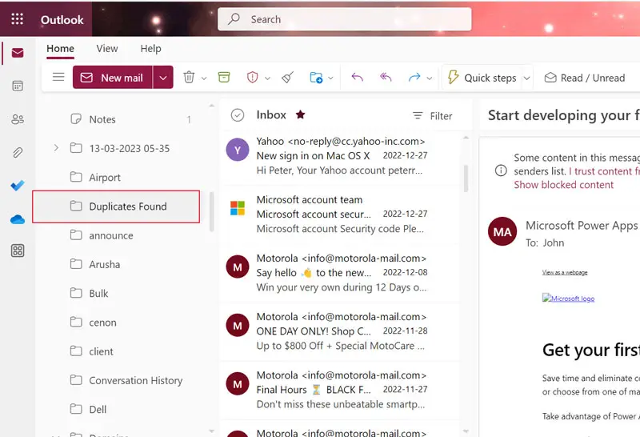Screen dimensions: 640x437
Task: Click the info icon in the message banner
Action: (x=501, y=170)
